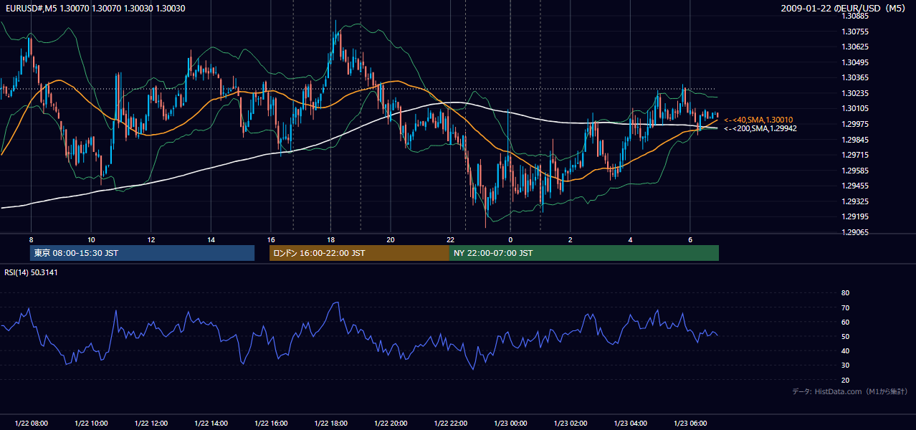Click hour 8 on price chart time axis
This screenshot has width=916, height=430.
pos(31,239)
